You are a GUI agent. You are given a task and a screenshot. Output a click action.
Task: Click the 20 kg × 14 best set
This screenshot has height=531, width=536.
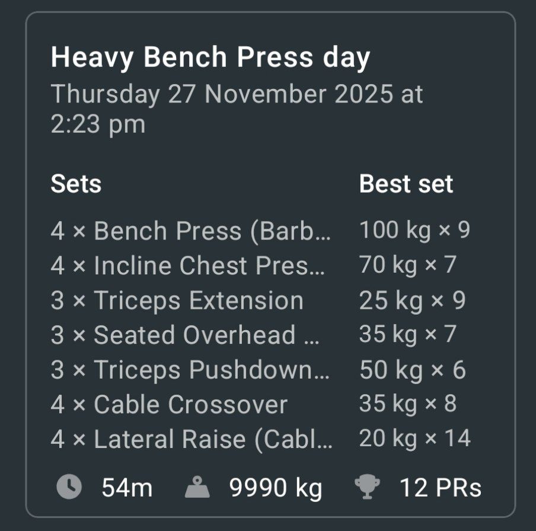pos(415,439)
